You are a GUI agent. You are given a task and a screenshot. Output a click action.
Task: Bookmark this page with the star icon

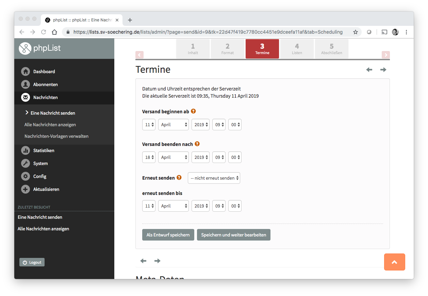(356, 32)
